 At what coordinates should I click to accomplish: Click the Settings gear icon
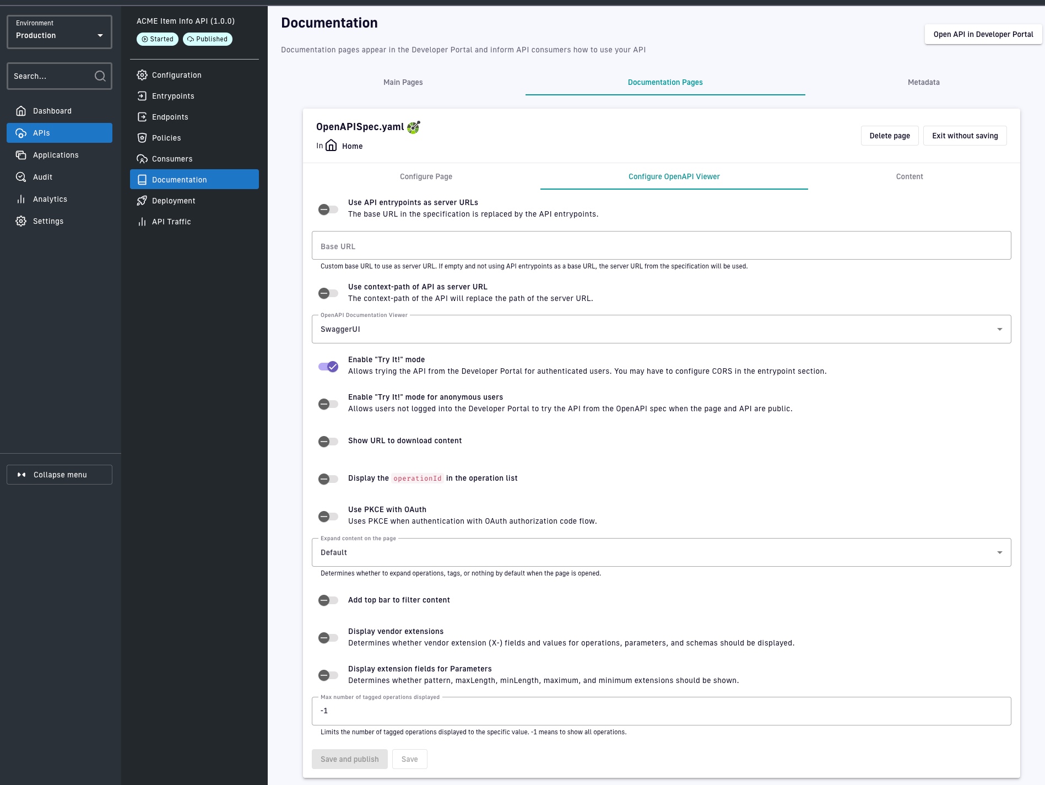pyautogui.click(x=21, y=221)
